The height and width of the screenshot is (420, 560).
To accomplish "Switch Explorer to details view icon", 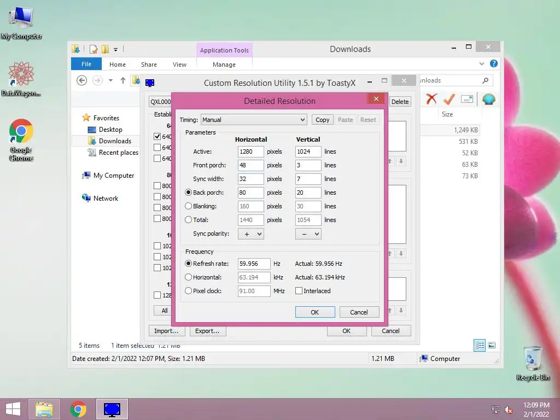I will coord(480,346).
